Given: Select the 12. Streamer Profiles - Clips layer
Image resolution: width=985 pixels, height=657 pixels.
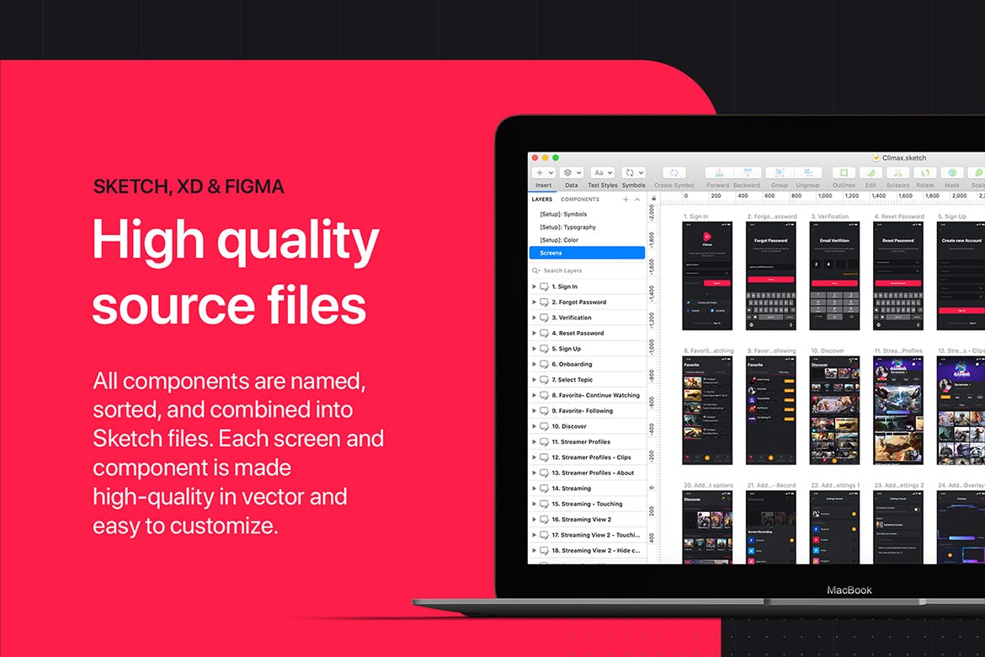Looking at the screenshot, I should tap(588, 457).
